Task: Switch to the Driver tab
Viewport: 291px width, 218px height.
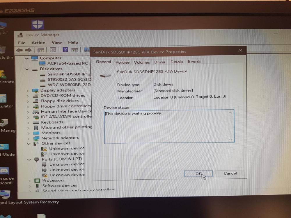Action: (x=159, y=62)
